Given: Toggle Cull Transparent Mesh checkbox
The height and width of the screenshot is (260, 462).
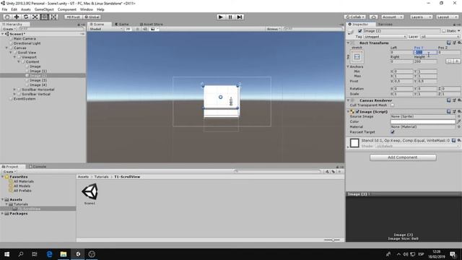Looking at the screenshot, I should (x=393, y=105).
